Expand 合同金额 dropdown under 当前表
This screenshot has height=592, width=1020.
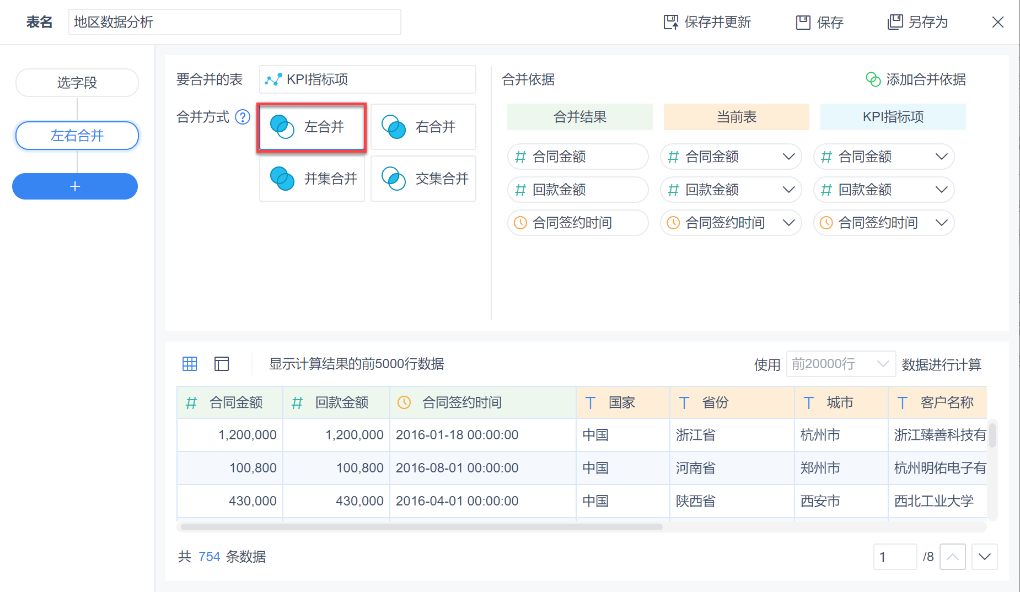pos(788,157)
